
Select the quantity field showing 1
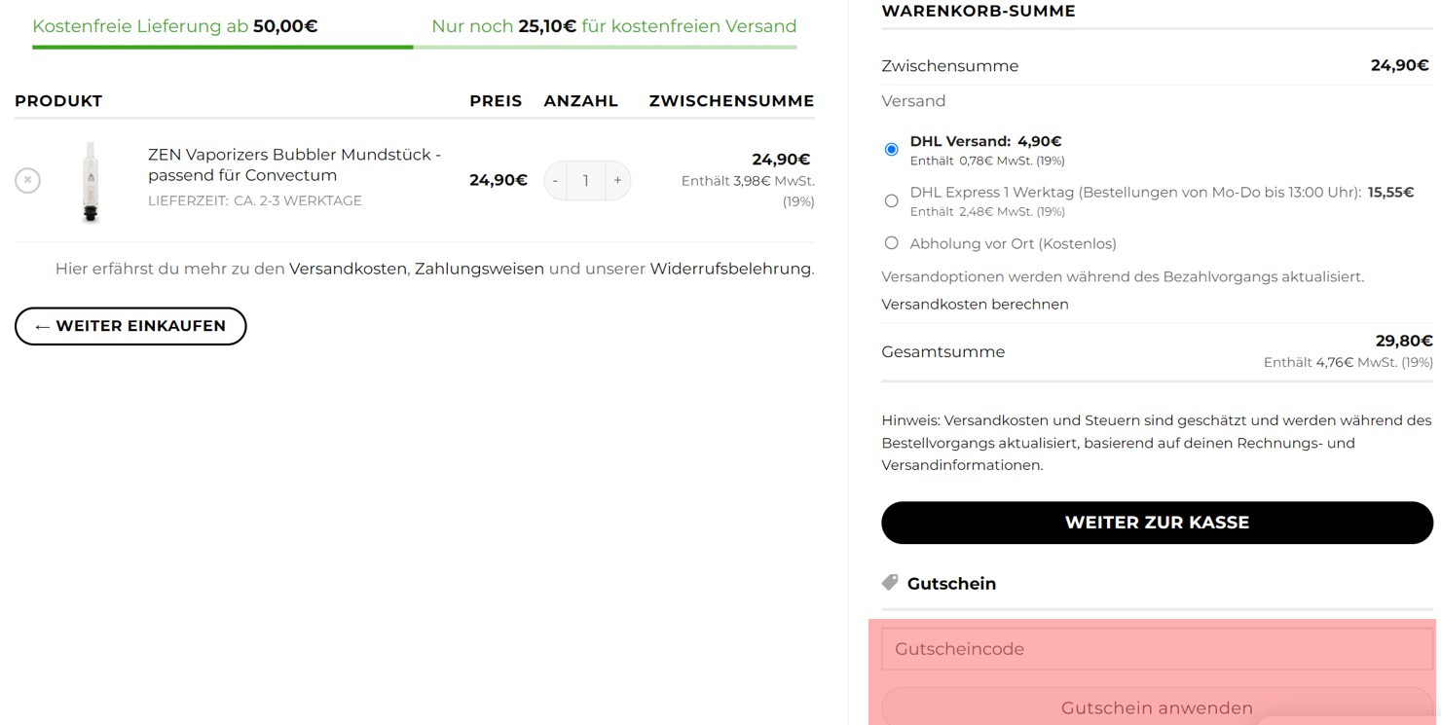585,180
